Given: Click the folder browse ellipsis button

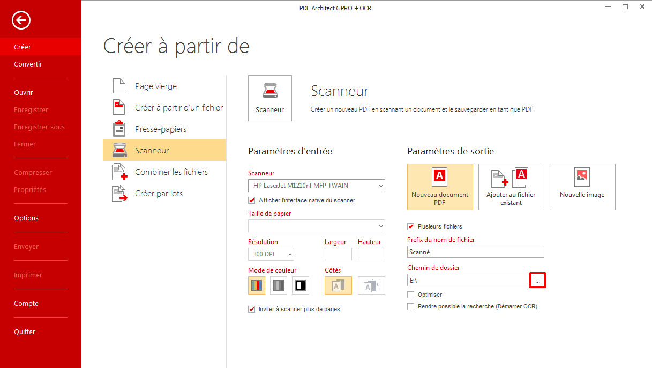Looking at the screenshot, I should pos(538,280).
